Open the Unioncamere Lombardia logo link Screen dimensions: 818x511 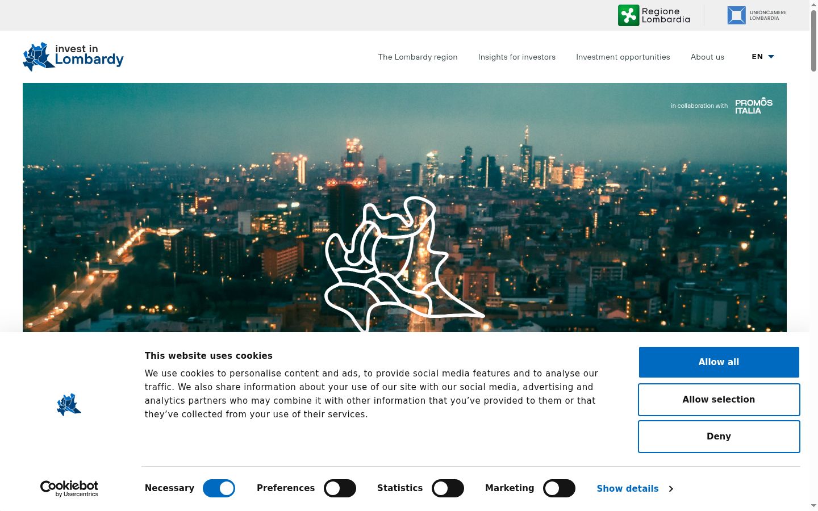[757, 15]
